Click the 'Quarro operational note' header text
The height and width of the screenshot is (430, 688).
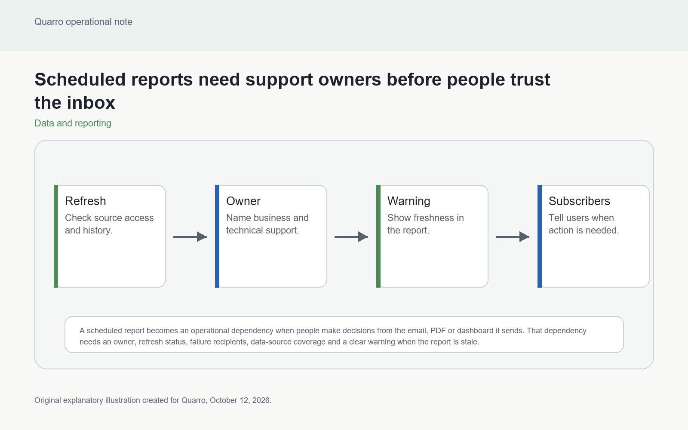[x=83, y=22]
